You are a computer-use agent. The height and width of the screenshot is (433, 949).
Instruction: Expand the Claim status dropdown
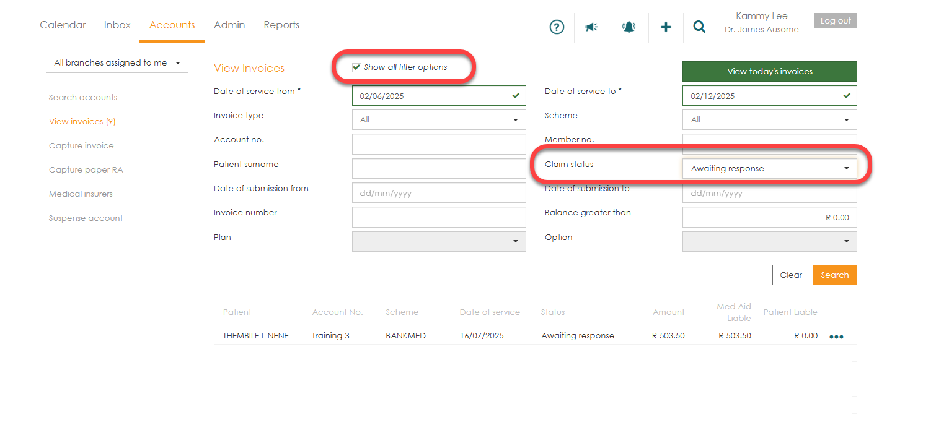tap(769, 168)
